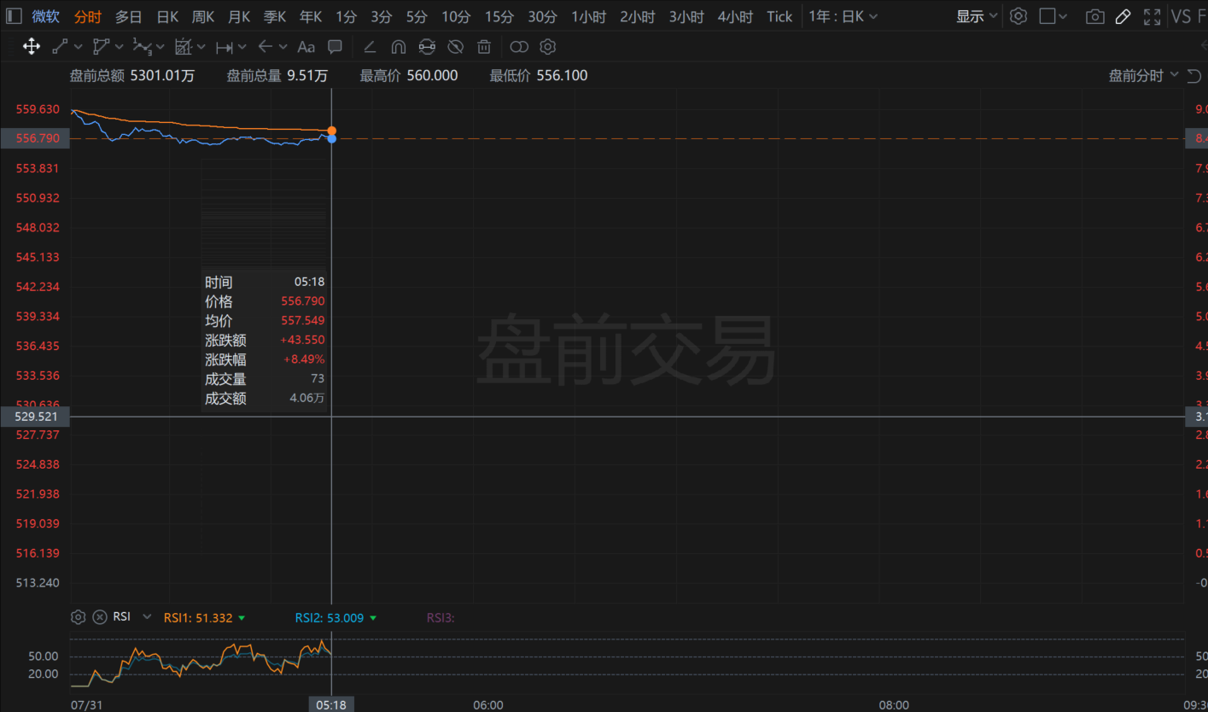Select the eraser drawing tool
This screenshot has height=712, width=1208.
(370, 47)
